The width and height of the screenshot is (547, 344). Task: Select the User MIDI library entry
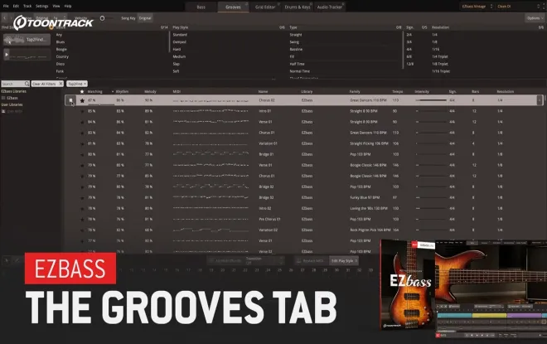[x=14, y=111]
